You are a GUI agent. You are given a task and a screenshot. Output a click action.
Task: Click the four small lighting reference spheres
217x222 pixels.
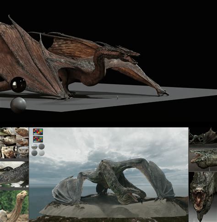(38, 150)
